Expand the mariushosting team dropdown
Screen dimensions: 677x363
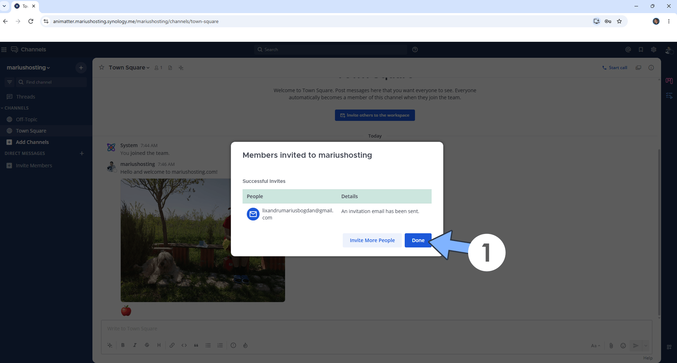click(28, 68)
